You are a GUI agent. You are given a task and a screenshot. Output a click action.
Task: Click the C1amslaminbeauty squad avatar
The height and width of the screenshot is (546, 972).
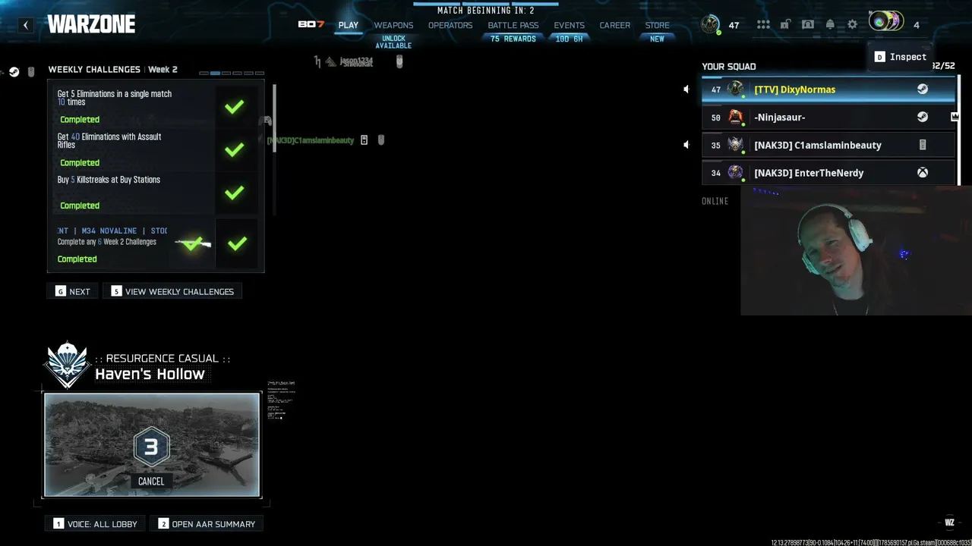click(x=735, y=145)
